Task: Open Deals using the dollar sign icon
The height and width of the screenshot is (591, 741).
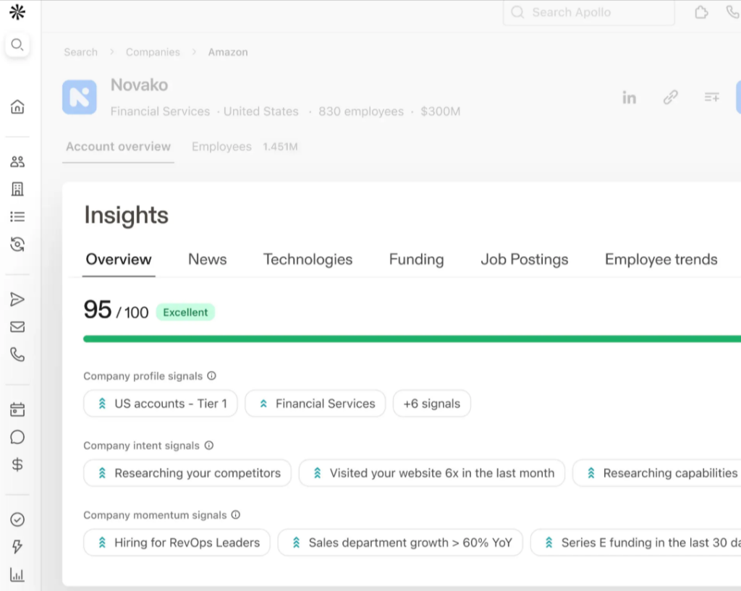Action: tap(17, 464)
